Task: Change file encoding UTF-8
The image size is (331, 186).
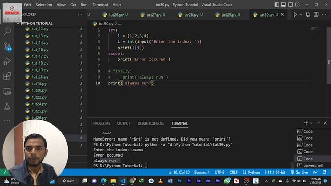Action: [x=219, y=172]
